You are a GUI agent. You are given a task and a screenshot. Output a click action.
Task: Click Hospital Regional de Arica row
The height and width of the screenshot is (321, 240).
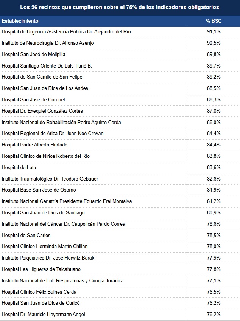(x=120, y=134)
